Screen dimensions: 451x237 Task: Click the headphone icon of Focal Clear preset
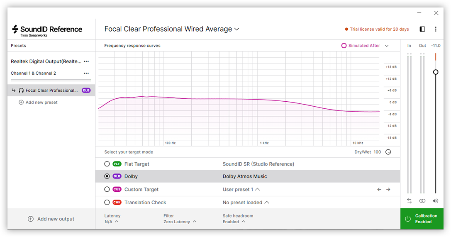click(21, 90)
